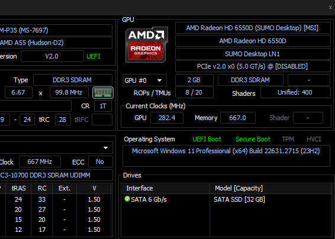Click the 'V' column header

(x=94, y=188)
